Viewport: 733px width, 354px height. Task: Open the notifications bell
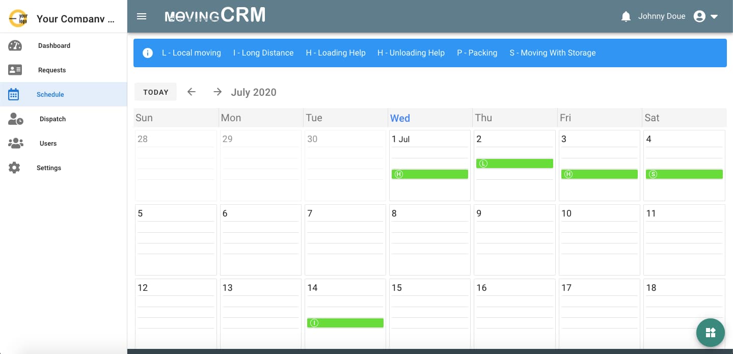(626, 16)
